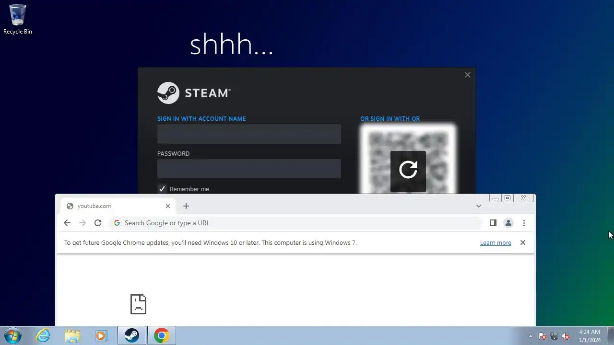Open the volume tray icon

click(566, 336)
